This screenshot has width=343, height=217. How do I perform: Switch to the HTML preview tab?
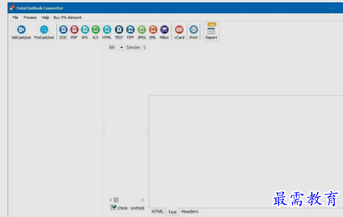coord(158,211)
